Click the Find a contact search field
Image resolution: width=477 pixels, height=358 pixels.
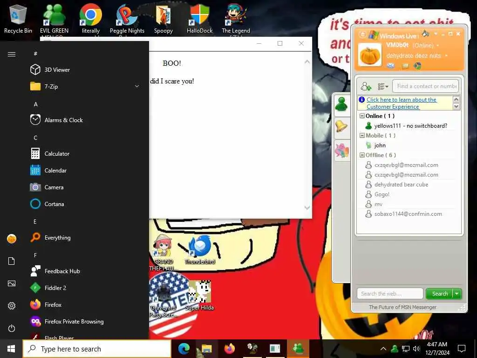pyautogui.click(x=425, y=86)
